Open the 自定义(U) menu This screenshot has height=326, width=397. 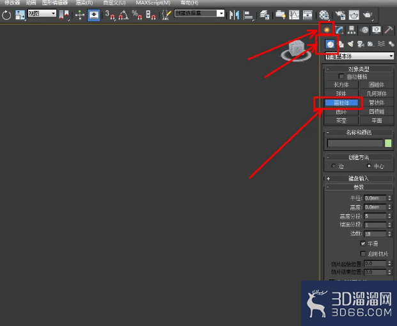pyautogui.click(x=114, y=3)
